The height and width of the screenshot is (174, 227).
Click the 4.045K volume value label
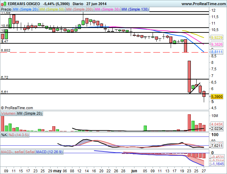[217, 124]
